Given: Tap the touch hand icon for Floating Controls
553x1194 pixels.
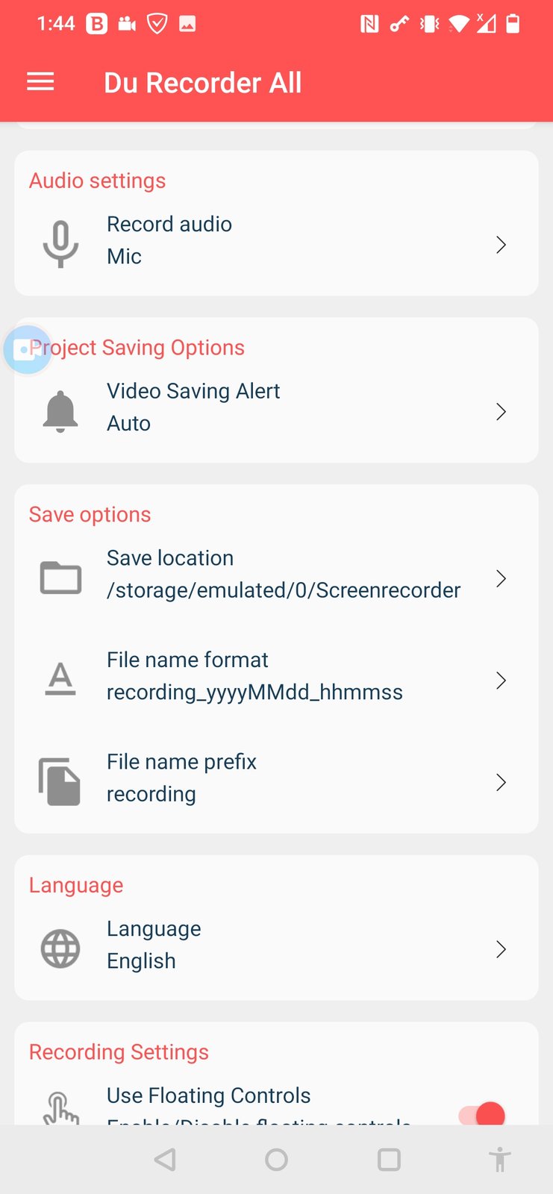Looking at the screenshot, I should pos(60,1108).
